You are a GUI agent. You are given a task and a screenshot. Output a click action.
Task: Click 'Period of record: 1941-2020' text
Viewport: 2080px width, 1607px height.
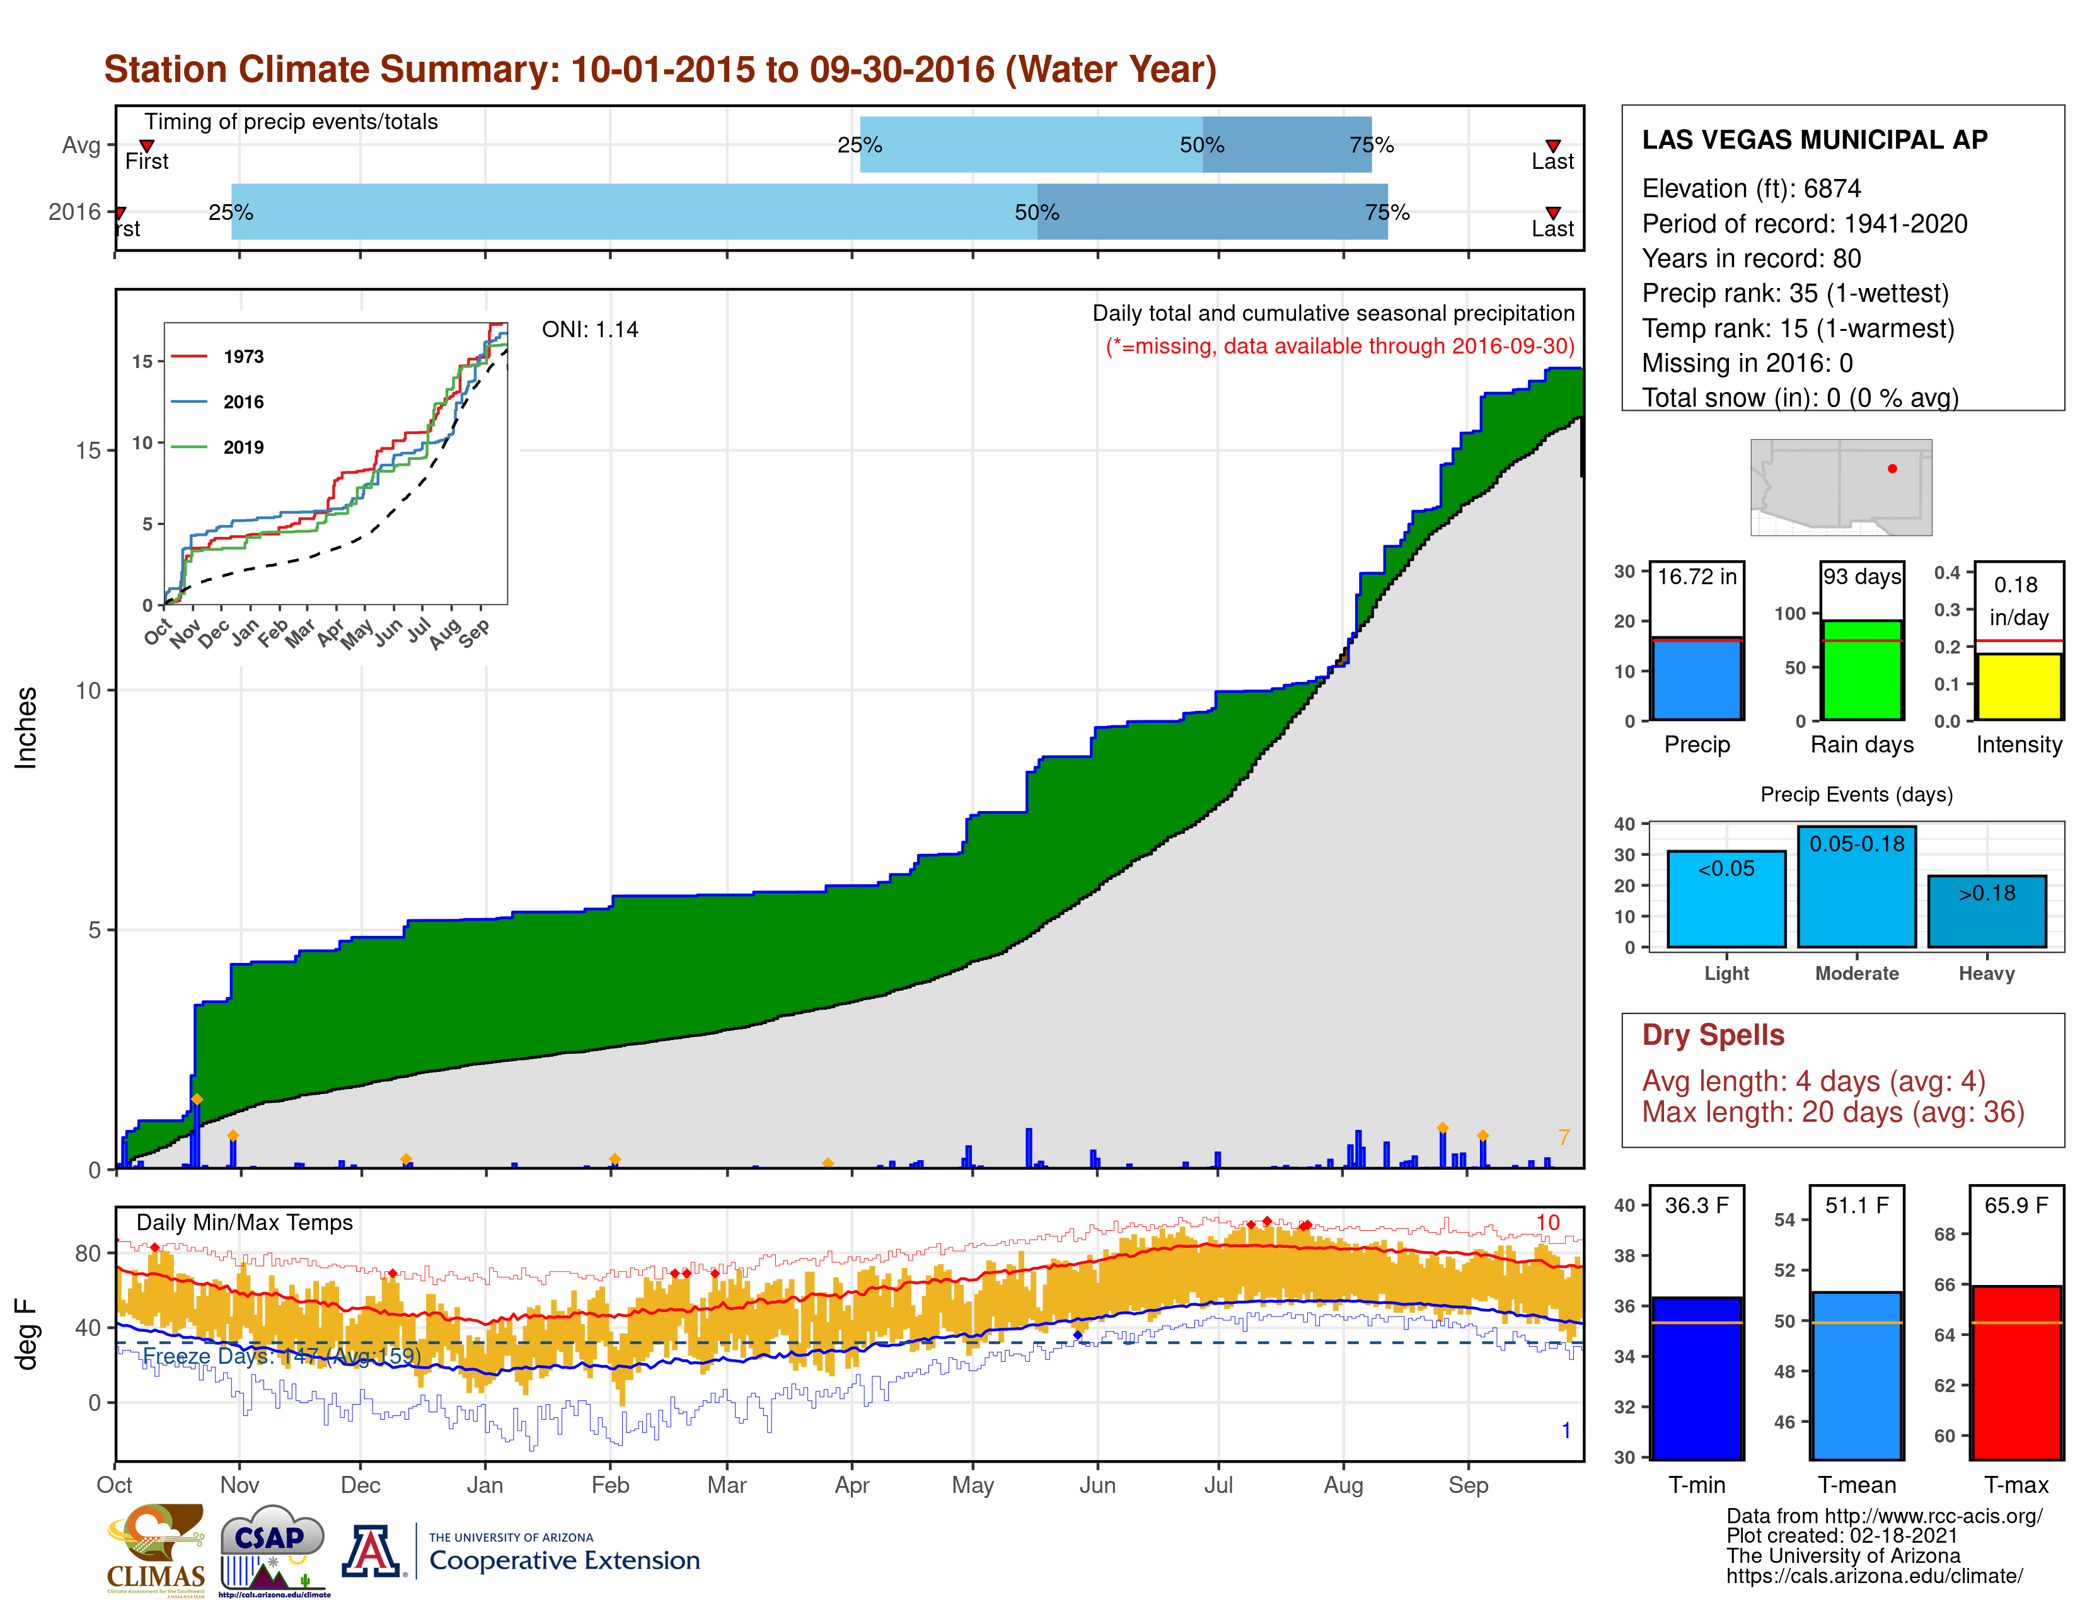click(1804, 224)
